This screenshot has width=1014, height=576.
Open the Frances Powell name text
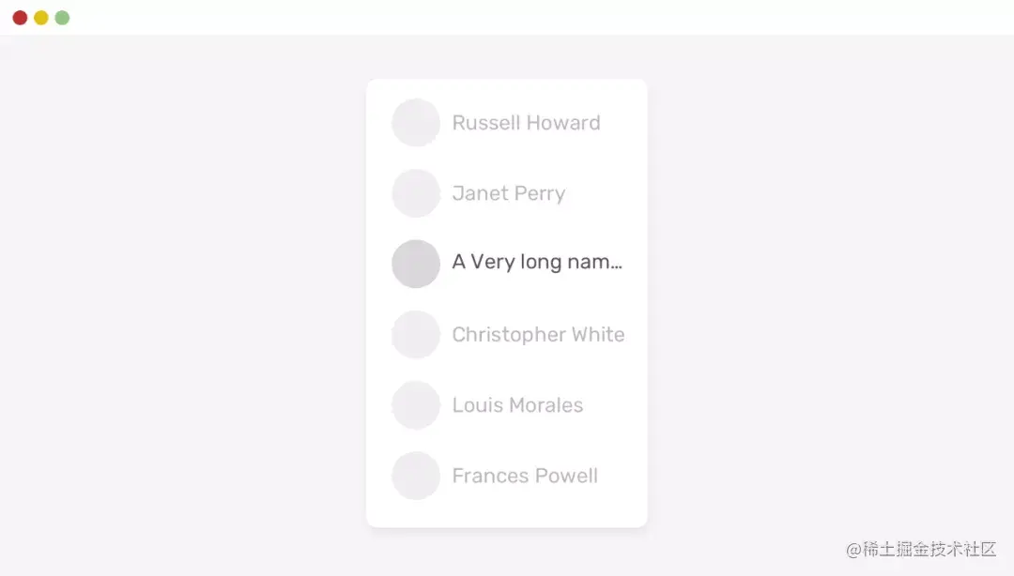[525, 476]
